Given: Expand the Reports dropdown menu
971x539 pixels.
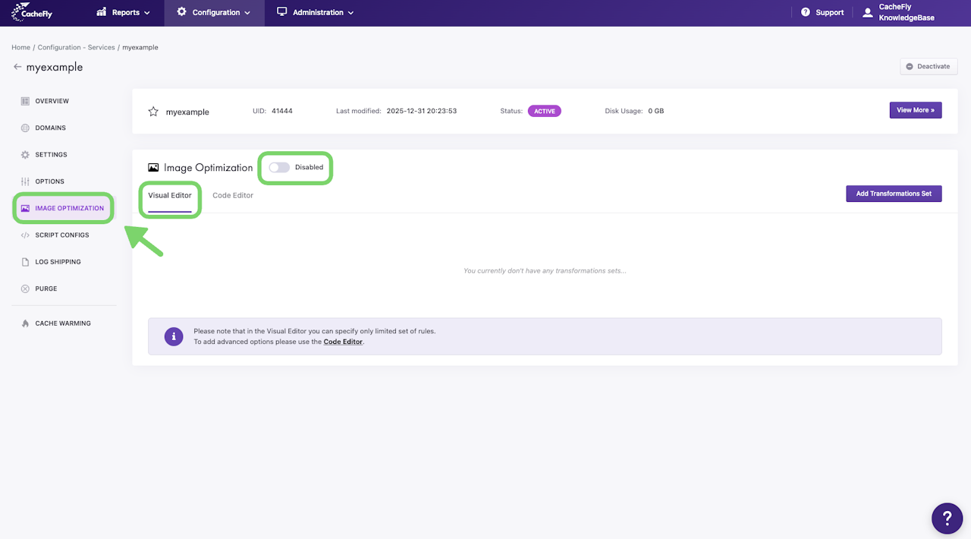Looking at the screenshot, I should coord(124,12).
